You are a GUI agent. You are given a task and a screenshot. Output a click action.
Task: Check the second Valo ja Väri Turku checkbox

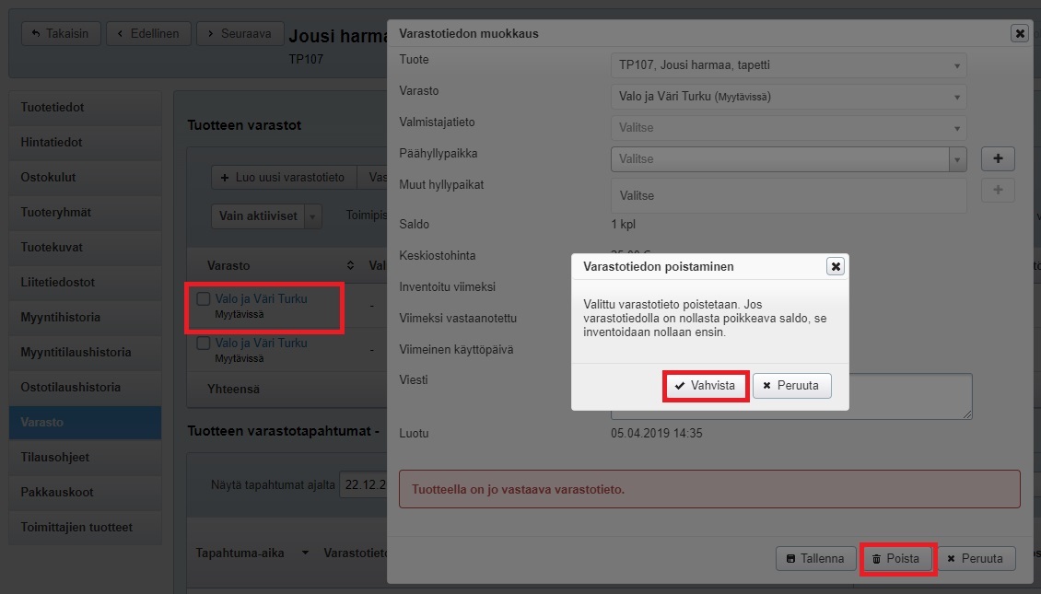(x=204, y=344)
